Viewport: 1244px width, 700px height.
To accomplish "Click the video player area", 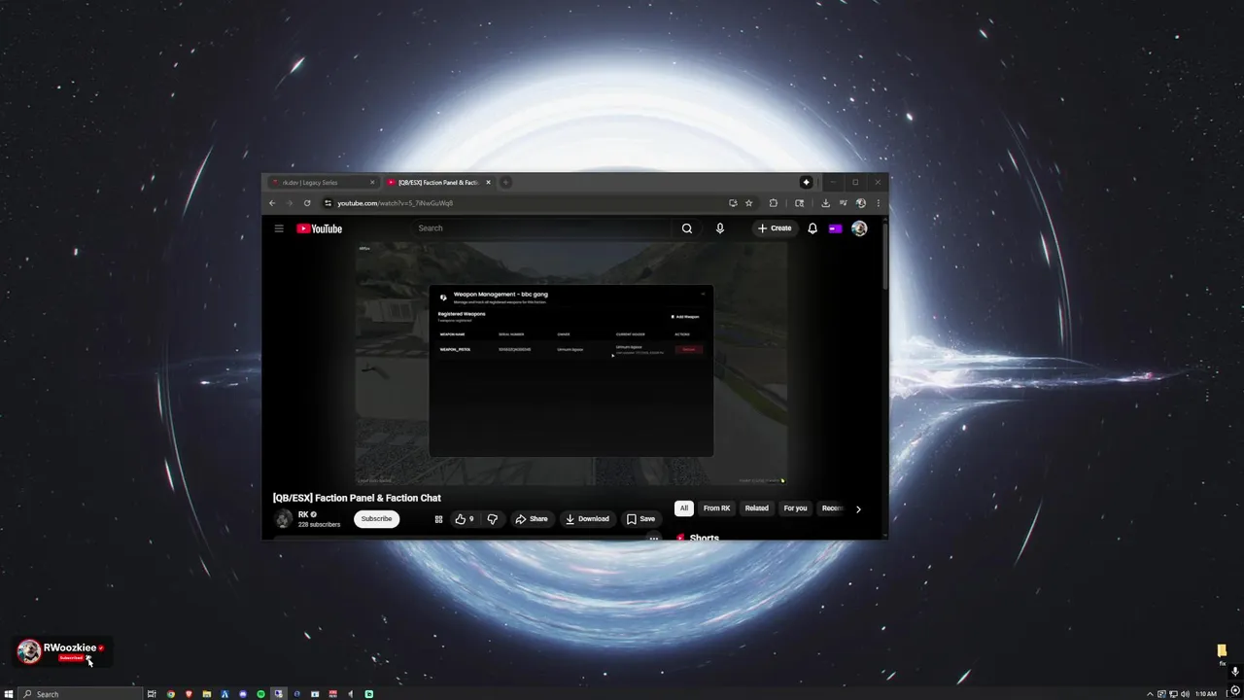I will pos(571,364).
